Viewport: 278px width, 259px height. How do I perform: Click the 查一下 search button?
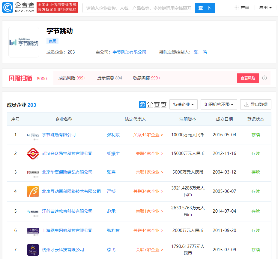205,8
